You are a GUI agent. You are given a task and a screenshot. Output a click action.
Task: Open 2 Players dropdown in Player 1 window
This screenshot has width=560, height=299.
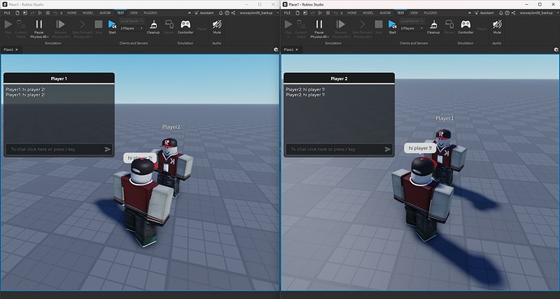click(131, 28)
